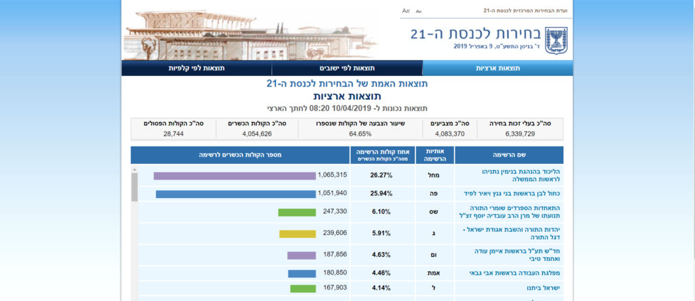The height and width of the screenshot is (301, 695).
Task: Click total eligible voters value 6,339,729
Action: [521, 134]
